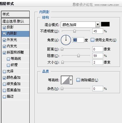This screenshot has height=123, width=122.
Task: Enable the 渐变叠加 gradient overlay checkbox
Action: [x=4, y=84]
